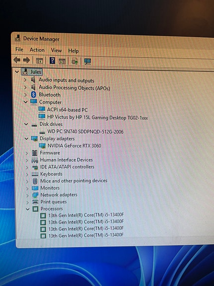Expand the Network adapters node
The height and width of the screenshot is (286, 214).
tap(27, 195)
